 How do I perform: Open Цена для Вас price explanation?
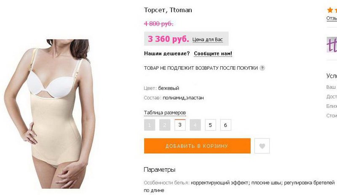(x=207, y=40)
